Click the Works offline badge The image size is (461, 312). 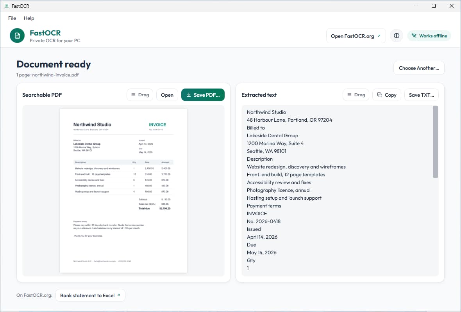[429, 36]
